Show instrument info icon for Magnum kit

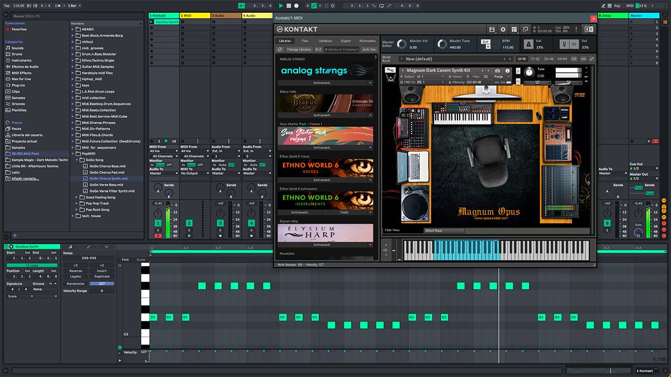click(x=508, y=71)
